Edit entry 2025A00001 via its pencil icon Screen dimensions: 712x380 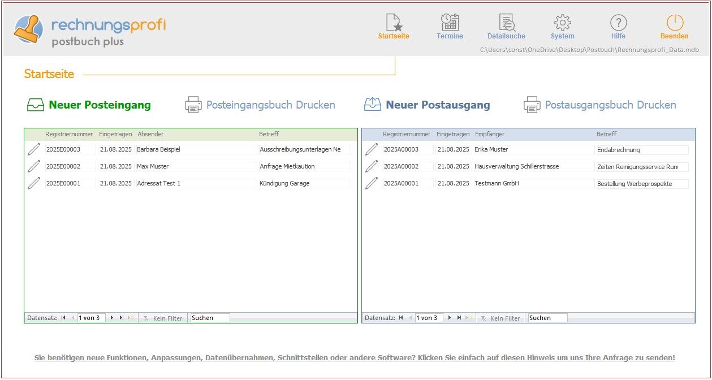(x=372, y=183)
